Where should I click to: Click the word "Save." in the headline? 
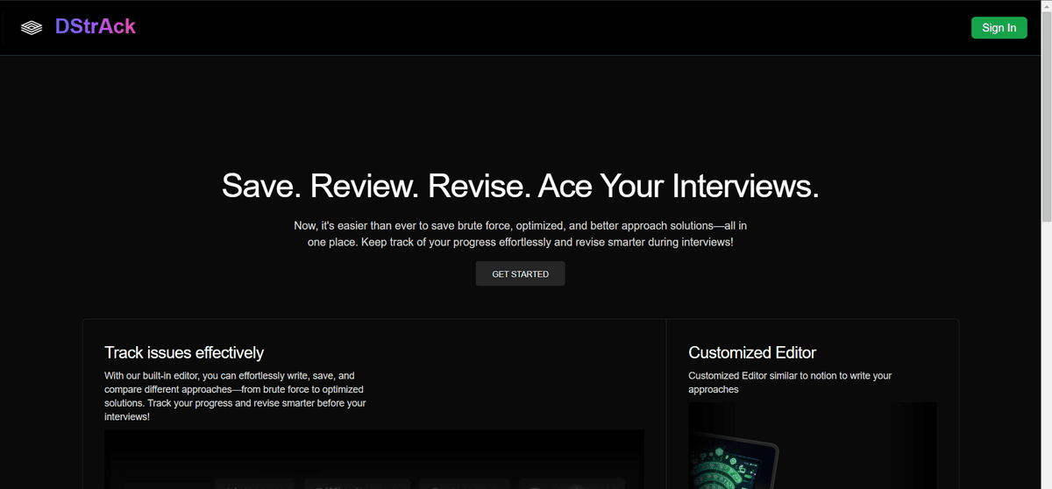click(x=261, y=186)
